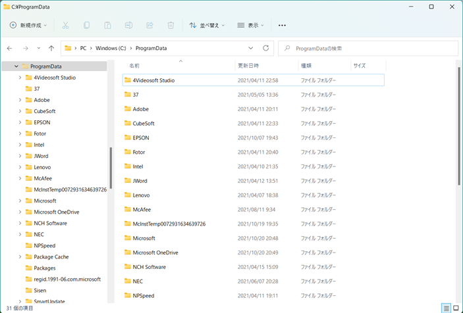Select JWord folder in file list
This screenshot has height=313, width=463.
coord(140,181)
